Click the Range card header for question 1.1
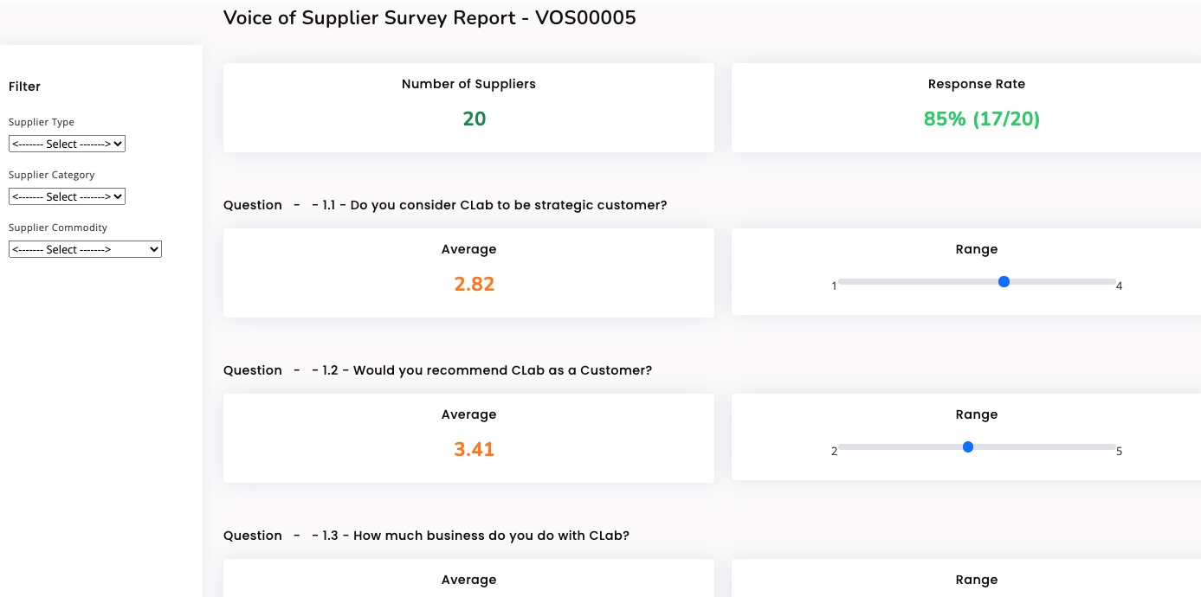Screen dimensions: 1201x597 tap(977, 249)
